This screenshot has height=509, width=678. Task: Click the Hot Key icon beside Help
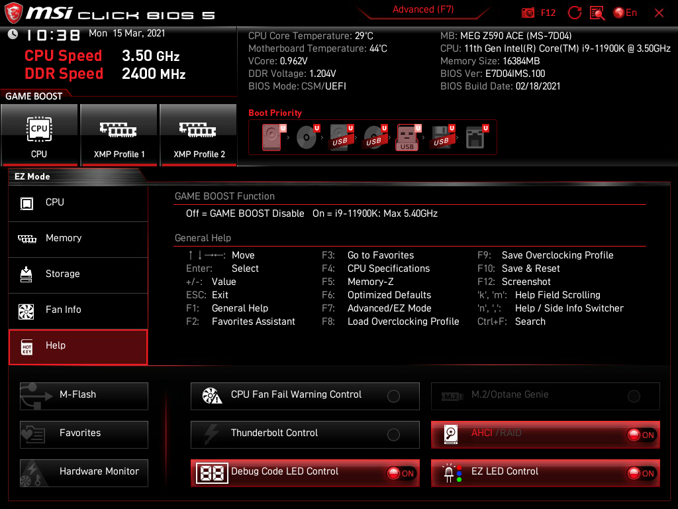coord(26,347)
